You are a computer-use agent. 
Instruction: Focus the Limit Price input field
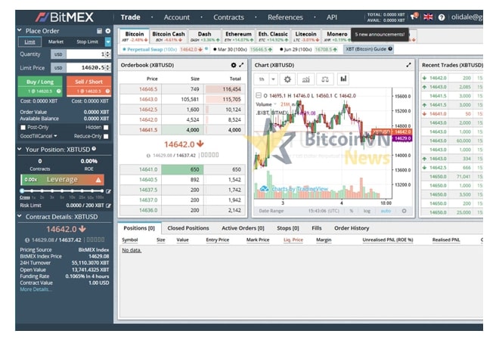85,67
